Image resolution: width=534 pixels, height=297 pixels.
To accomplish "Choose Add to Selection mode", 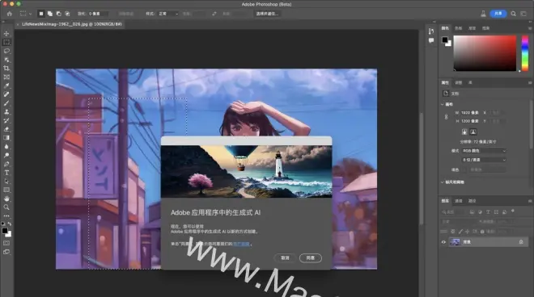I will point(50,14).
